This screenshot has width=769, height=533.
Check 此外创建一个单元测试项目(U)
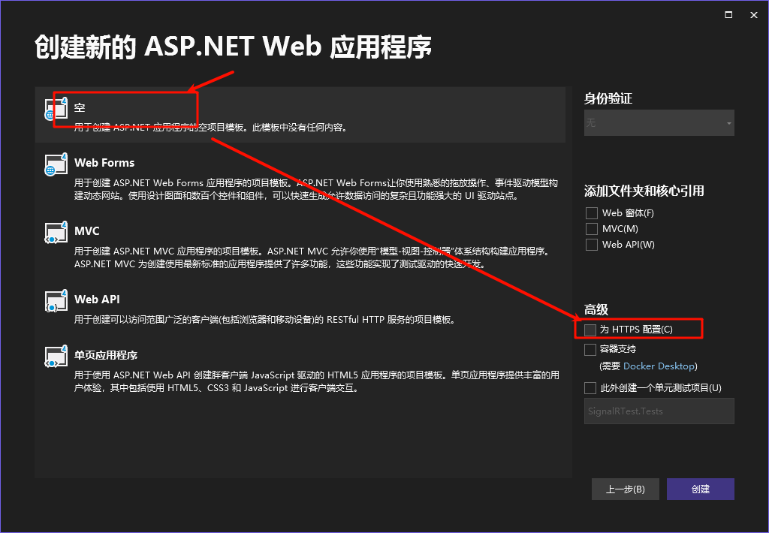click(590, 388)
